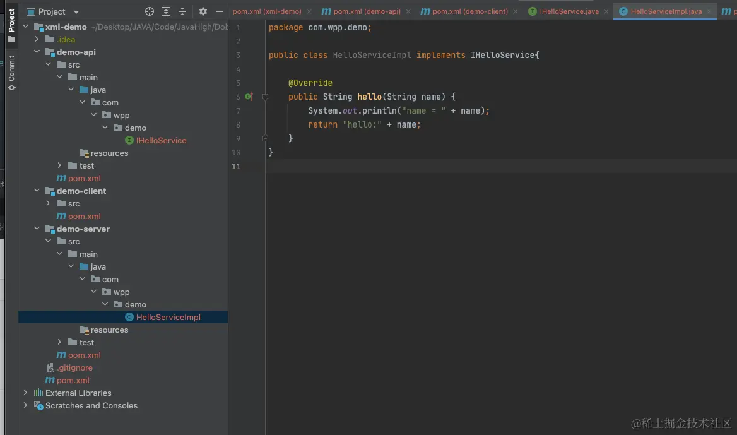Close the HelloServiceImpl.java tab
The width and height of the screenshot is (737, 435).
709,11
